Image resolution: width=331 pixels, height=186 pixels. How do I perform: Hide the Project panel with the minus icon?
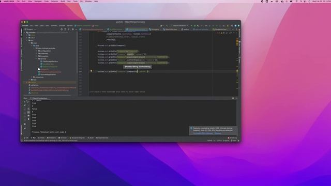tap(76, 29)
